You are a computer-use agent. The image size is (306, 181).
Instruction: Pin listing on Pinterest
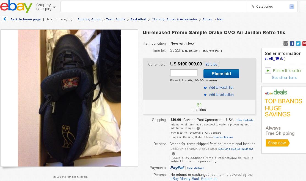pyautogui.click(x=304, y=44)
